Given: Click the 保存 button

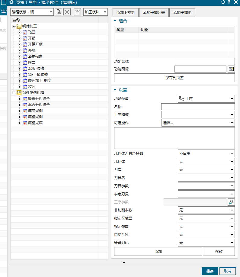Looking at the screenshot, I should point(210,271).
